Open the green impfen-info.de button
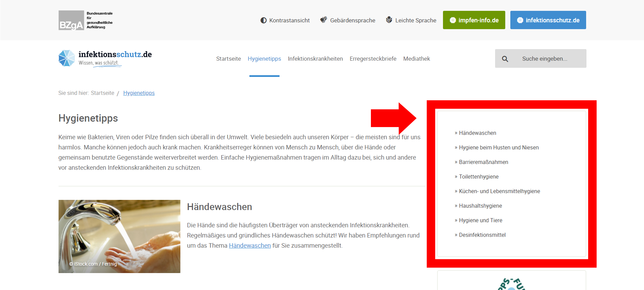The height and width of the screenshot is (290, 644). 474,20
